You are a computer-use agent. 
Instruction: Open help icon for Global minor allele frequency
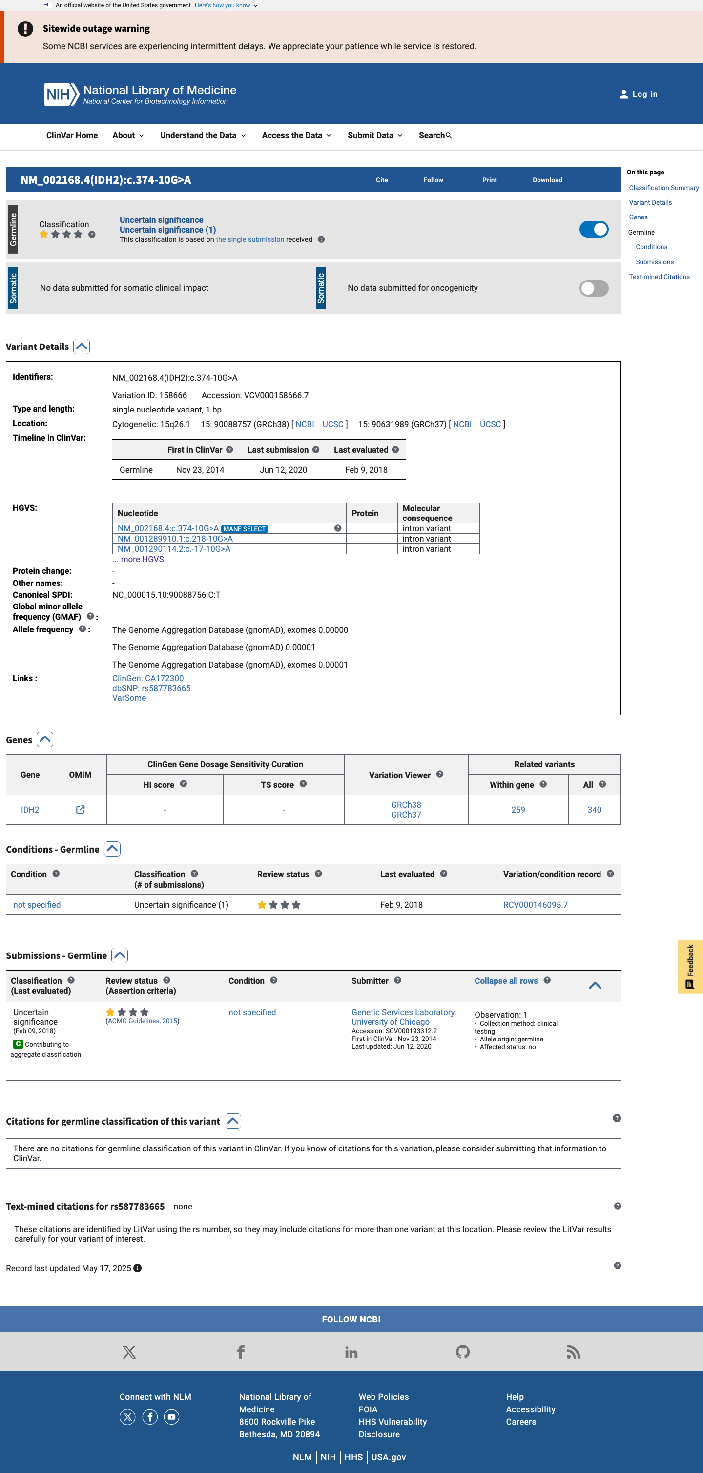point(90,616)
